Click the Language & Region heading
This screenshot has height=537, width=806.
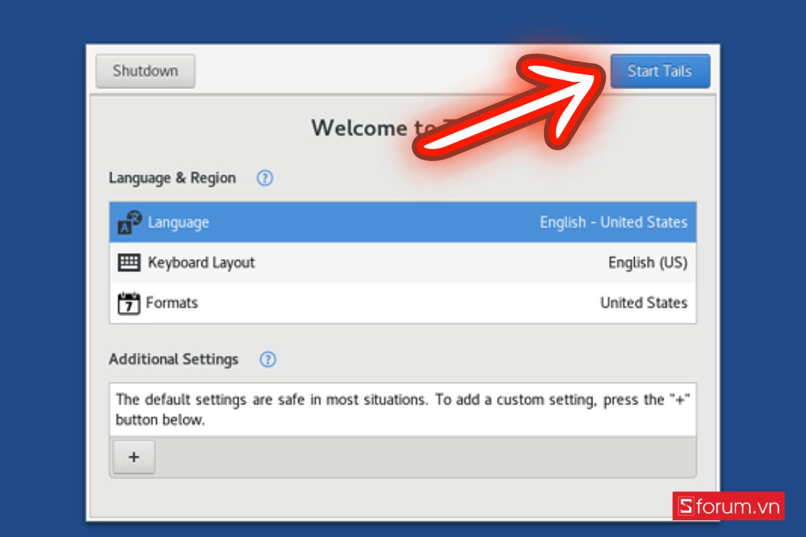pos(172,178)
